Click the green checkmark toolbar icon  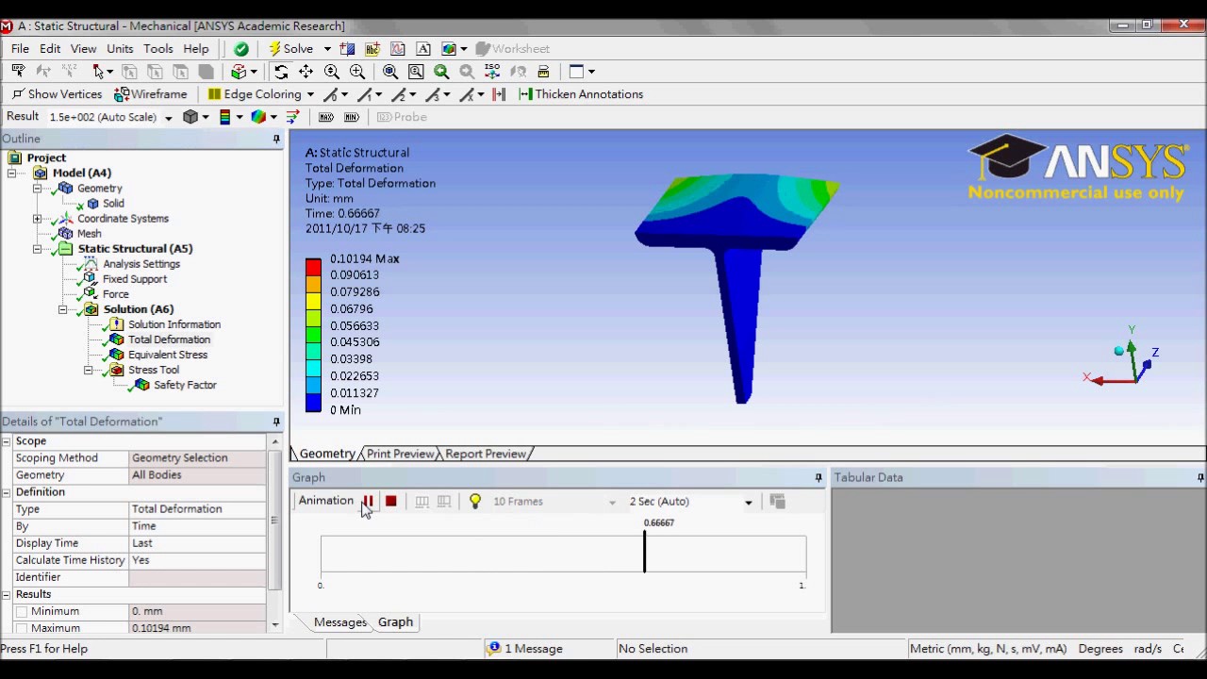(x=241, y=49)
